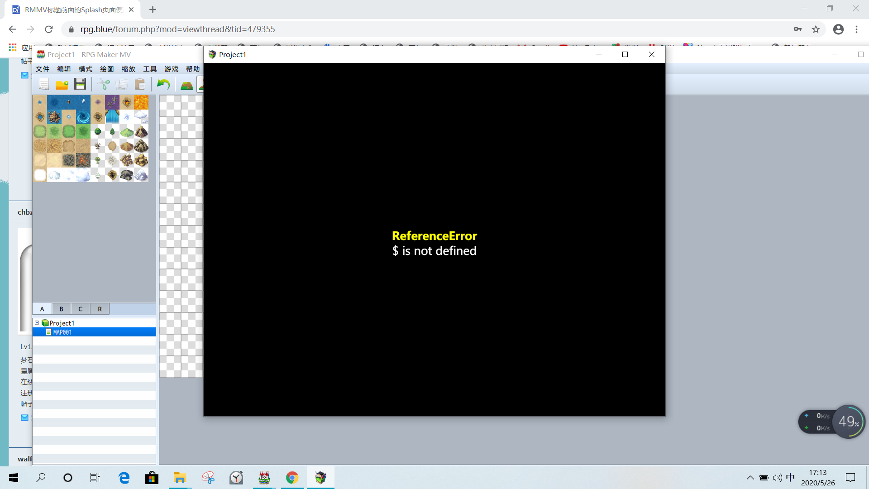Click the Save Project floppy icon
Viewport: 869px width, 489px height.
pyautogui.click(x=80, y=84)
